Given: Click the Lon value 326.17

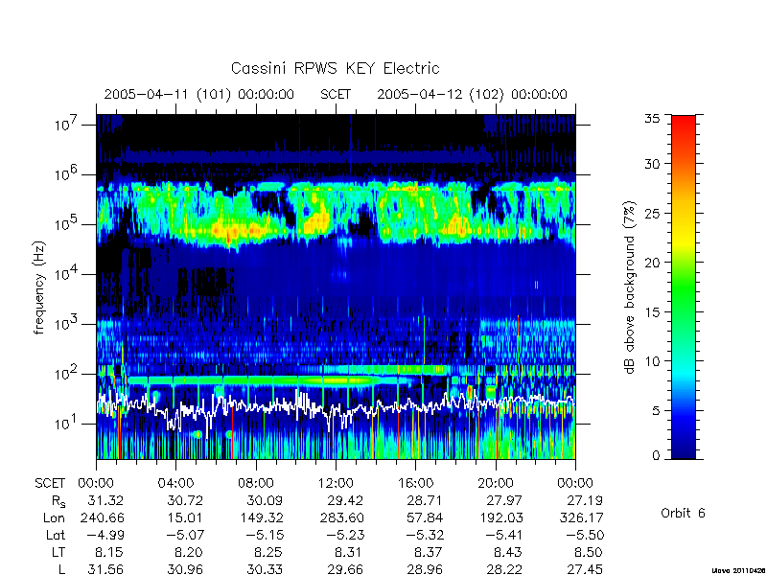Looking at the screenshot, I should pyautogui.click(x=581, y=517).
